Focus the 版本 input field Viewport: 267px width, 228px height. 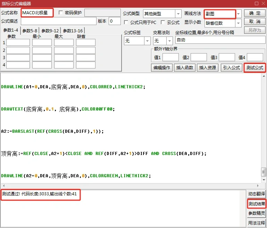[x=115, y=21]
